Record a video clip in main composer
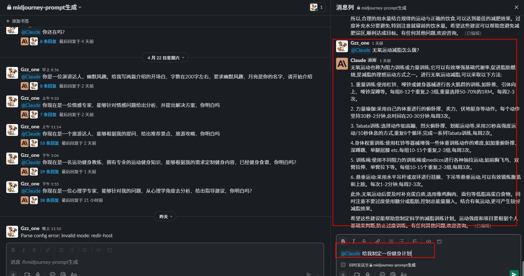This screenshot has width=524, height=276. 27,274
